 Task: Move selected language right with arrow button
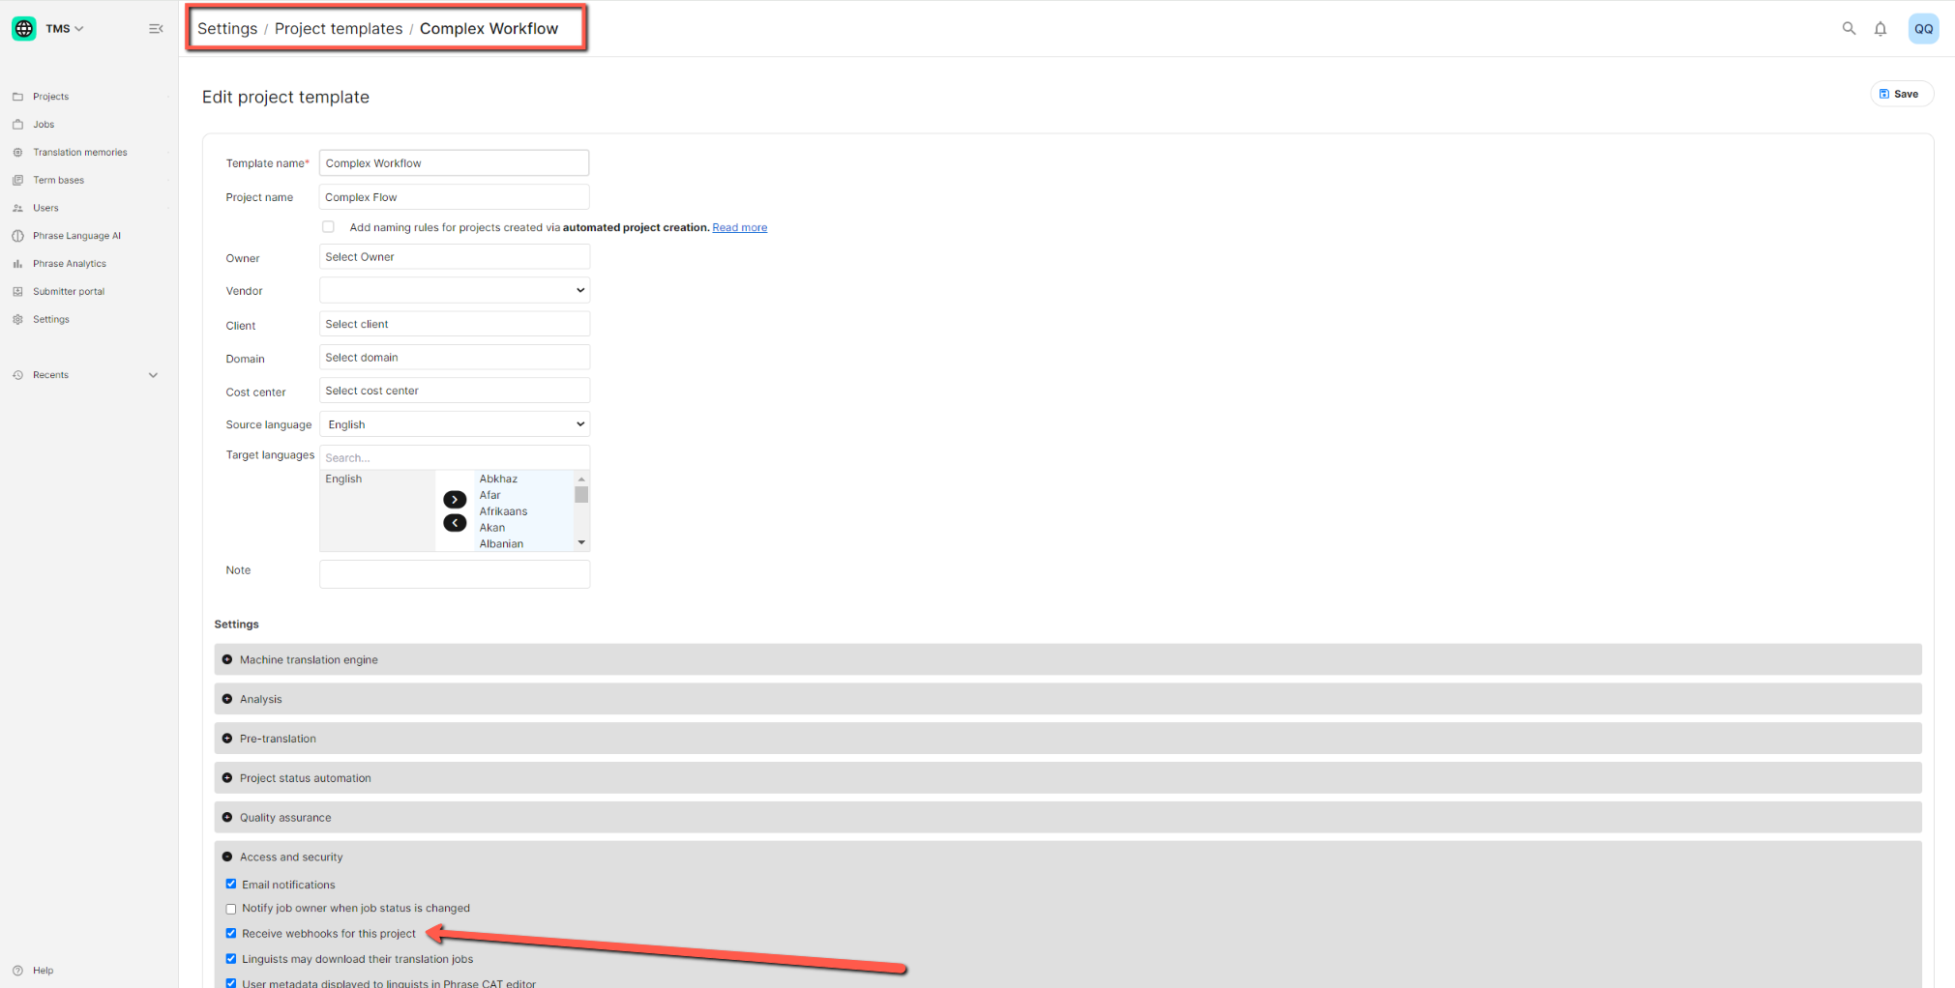pyautogui.click(x=455, y=500)
